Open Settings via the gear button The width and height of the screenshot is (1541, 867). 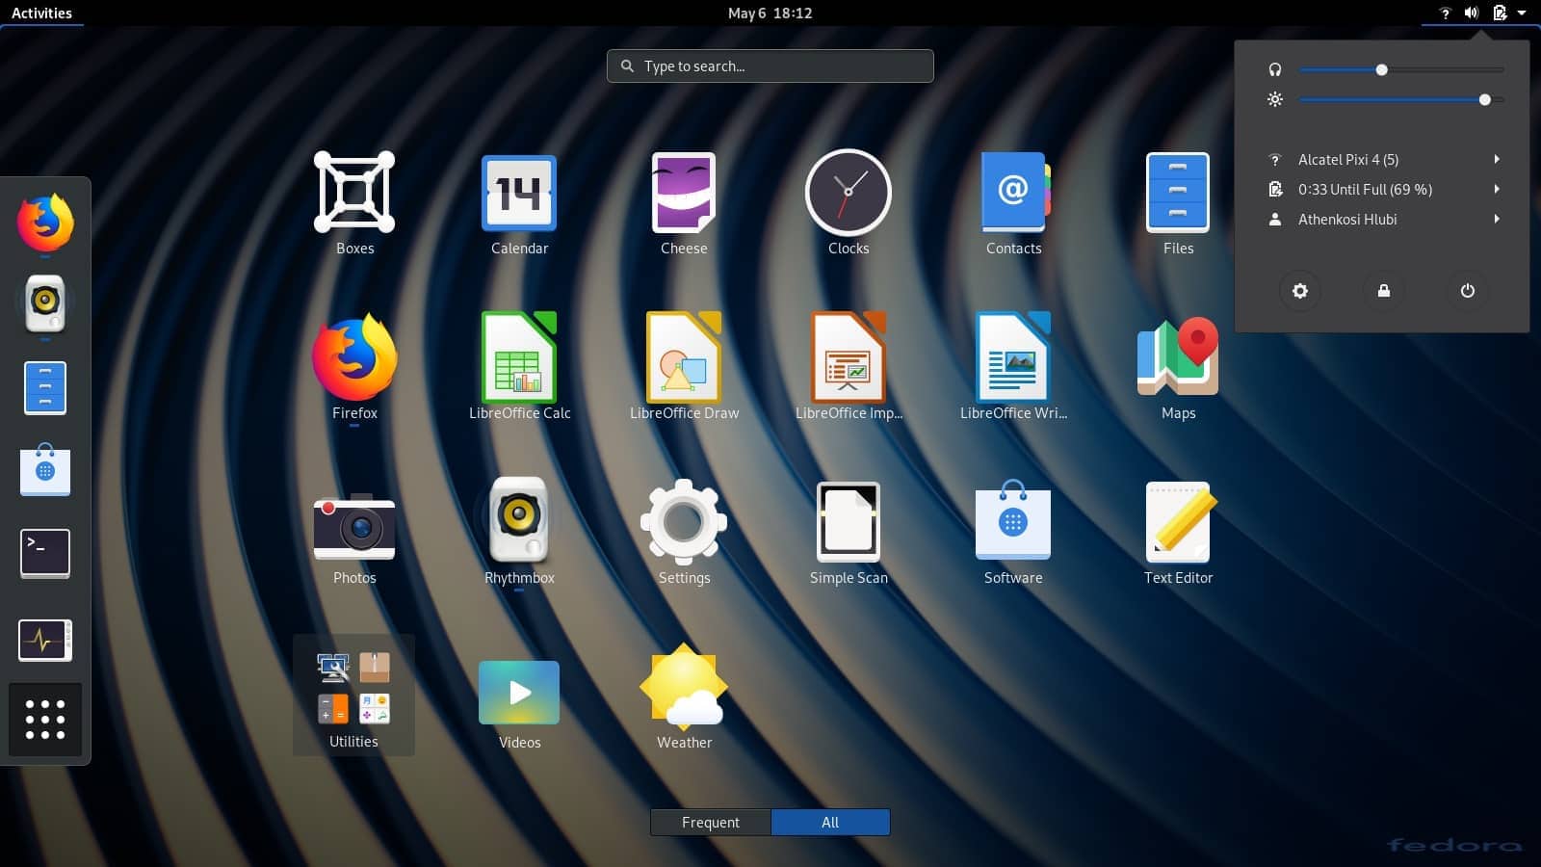tap(1300, 291)
